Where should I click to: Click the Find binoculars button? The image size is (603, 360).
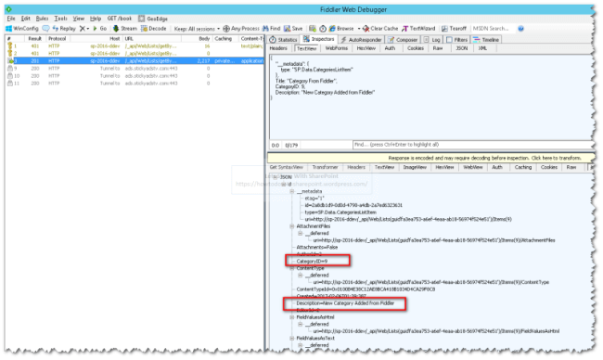[x=271, y=29]
